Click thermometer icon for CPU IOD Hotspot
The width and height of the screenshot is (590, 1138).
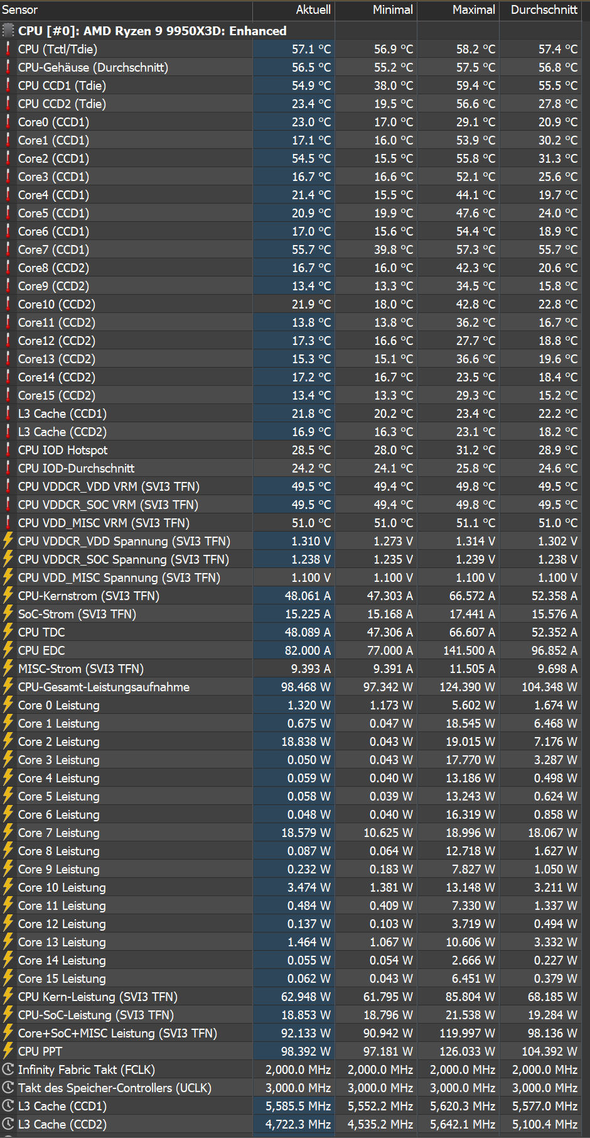tap(8, 450)
